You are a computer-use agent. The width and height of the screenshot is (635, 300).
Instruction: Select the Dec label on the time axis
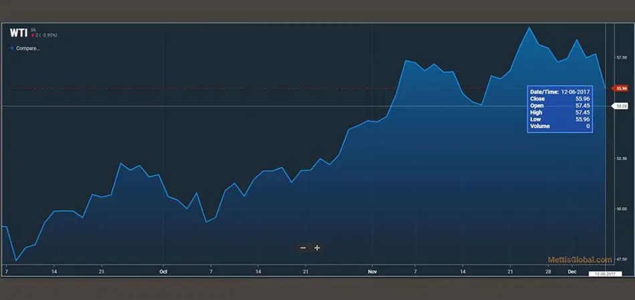point(572,272)
